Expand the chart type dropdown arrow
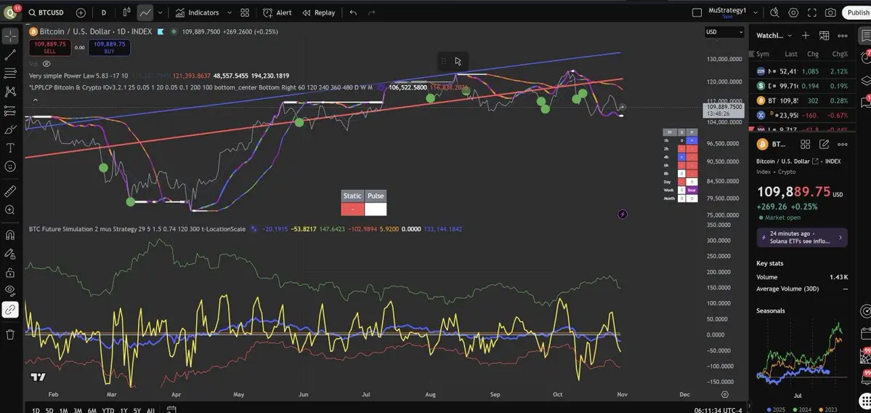Screen dimensions: 871x413 pos(161,12)
